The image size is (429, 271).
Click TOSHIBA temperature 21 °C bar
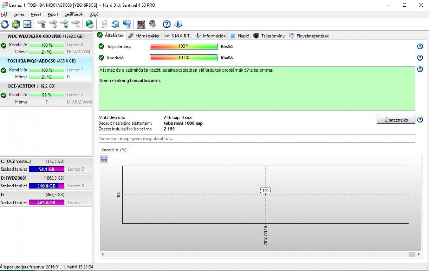pos(47,77)
